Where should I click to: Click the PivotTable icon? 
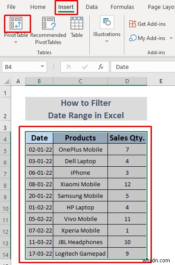(x=16, y=23)
